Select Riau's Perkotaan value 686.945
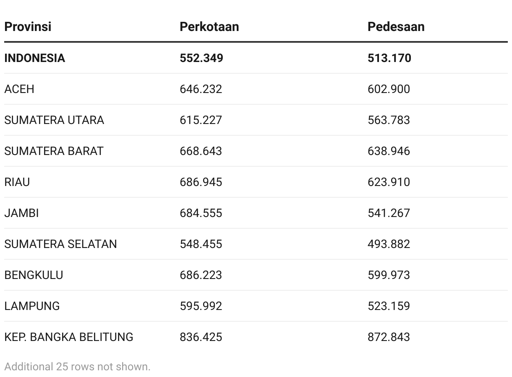512x377 pixels. point(201,182)
